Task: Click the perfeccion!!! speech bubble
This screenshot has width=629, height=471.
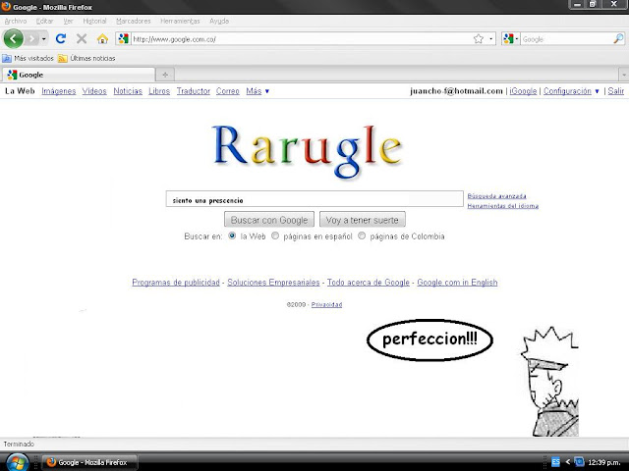Action: (x=429, y=340)
